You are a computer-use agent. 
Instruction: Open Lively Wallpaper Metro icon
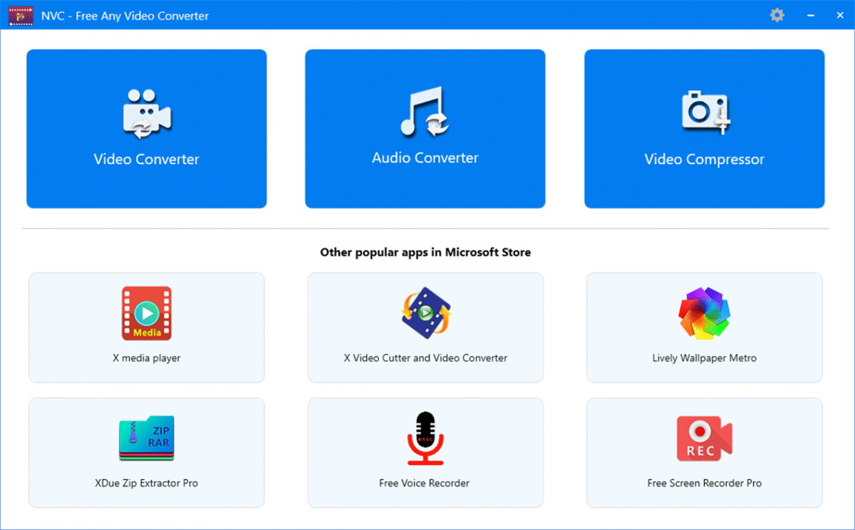(704, 312)
